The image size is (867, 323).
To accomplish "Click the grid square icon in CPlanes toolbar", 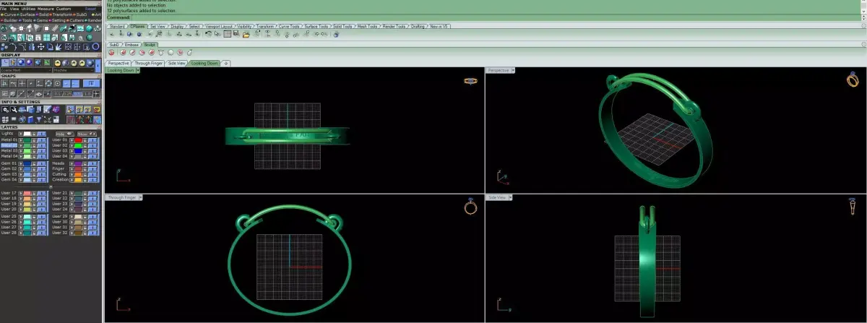I will (x=227, y=34).
